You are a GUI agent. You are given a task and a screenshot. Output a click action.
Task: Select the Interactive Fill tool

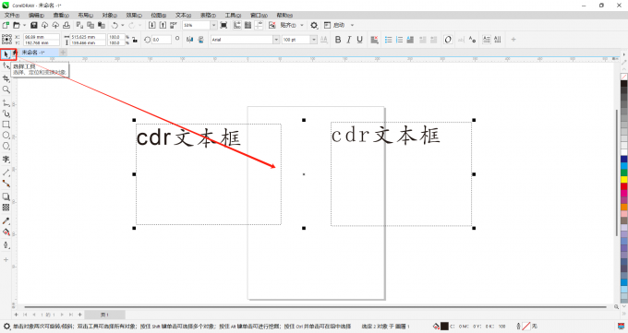(x=6, y=232)
